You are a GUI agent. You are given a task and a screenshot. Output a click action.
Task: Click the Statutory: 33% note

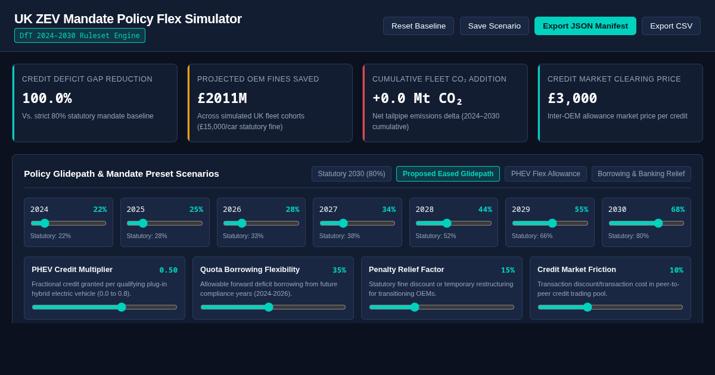click(x=243, y=236)
